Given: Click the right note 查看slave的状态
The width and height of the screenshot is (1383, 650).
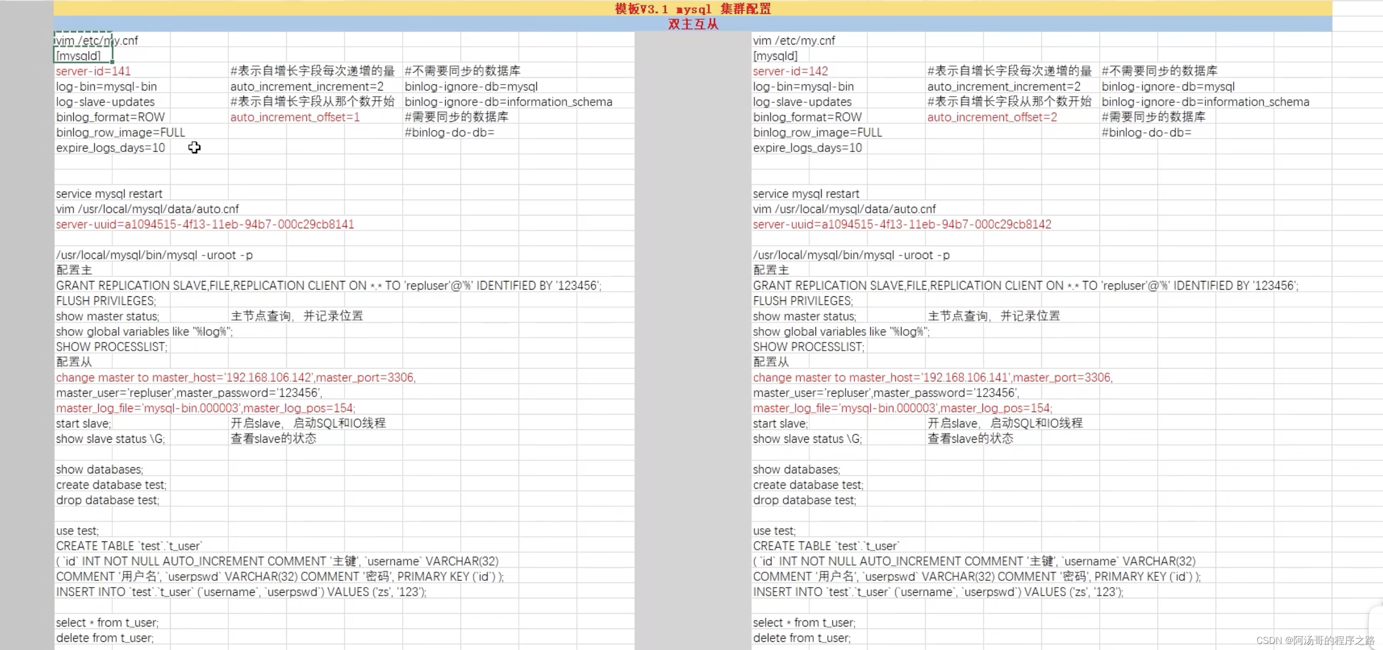Looking at the screenshot, I should coord(971,438).
